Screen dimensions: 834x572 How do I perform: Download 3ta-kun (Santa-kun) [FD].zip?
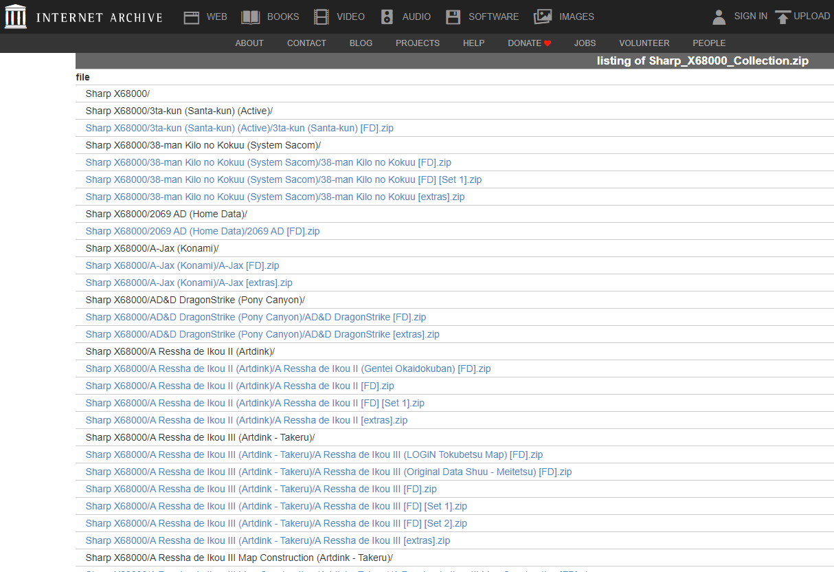tap(240, 128)
